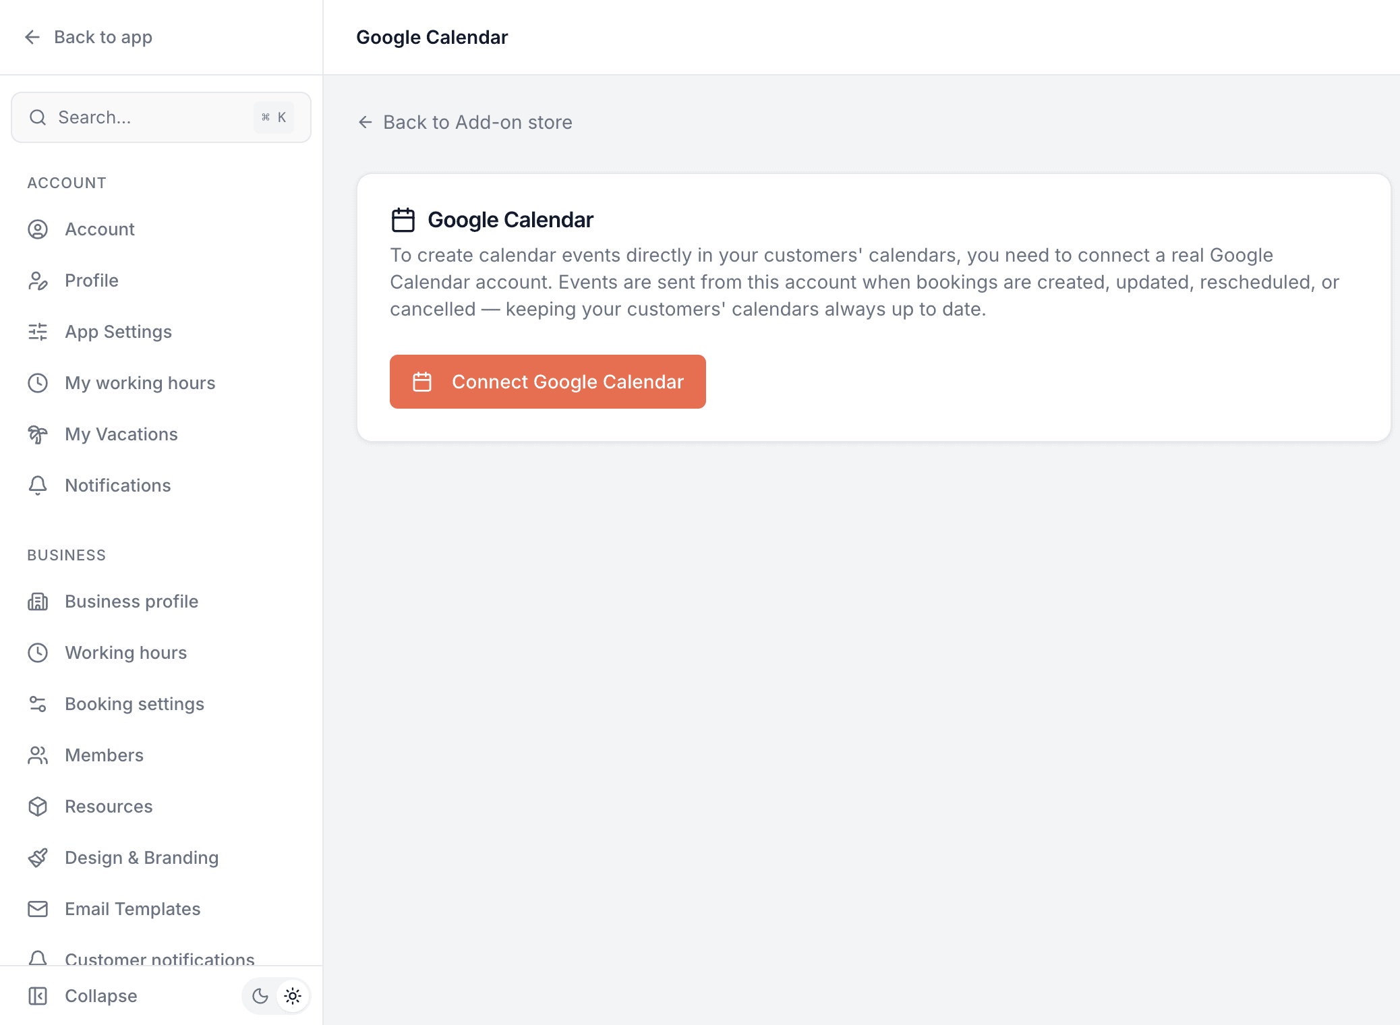Click the Booking settings toggles icon
Image resolution: width=1400 pixels, height=1025 pixels.
(38, 704)
